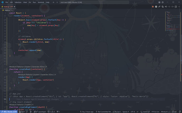Go forward using the right arrow in the title bar

coord(57,2)
